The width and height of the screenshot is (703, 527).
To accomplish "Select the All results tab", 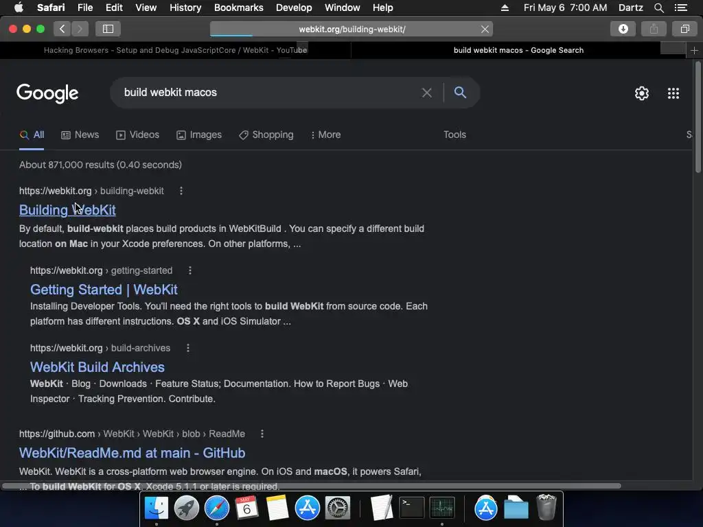I will pos(32,135).
